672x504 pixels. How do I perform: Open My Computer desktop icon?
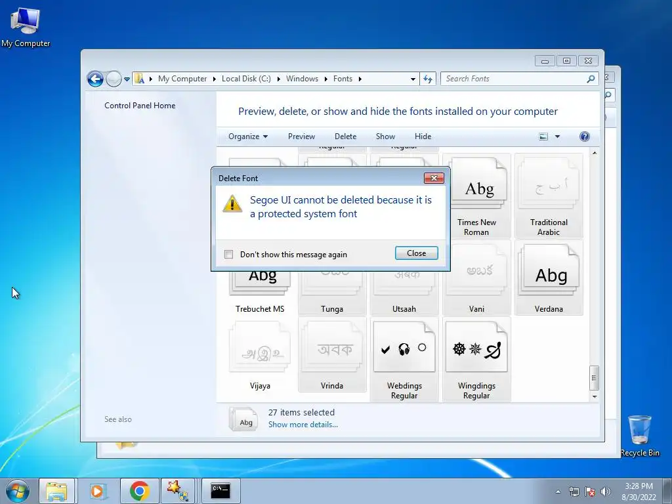coord(26,26)
